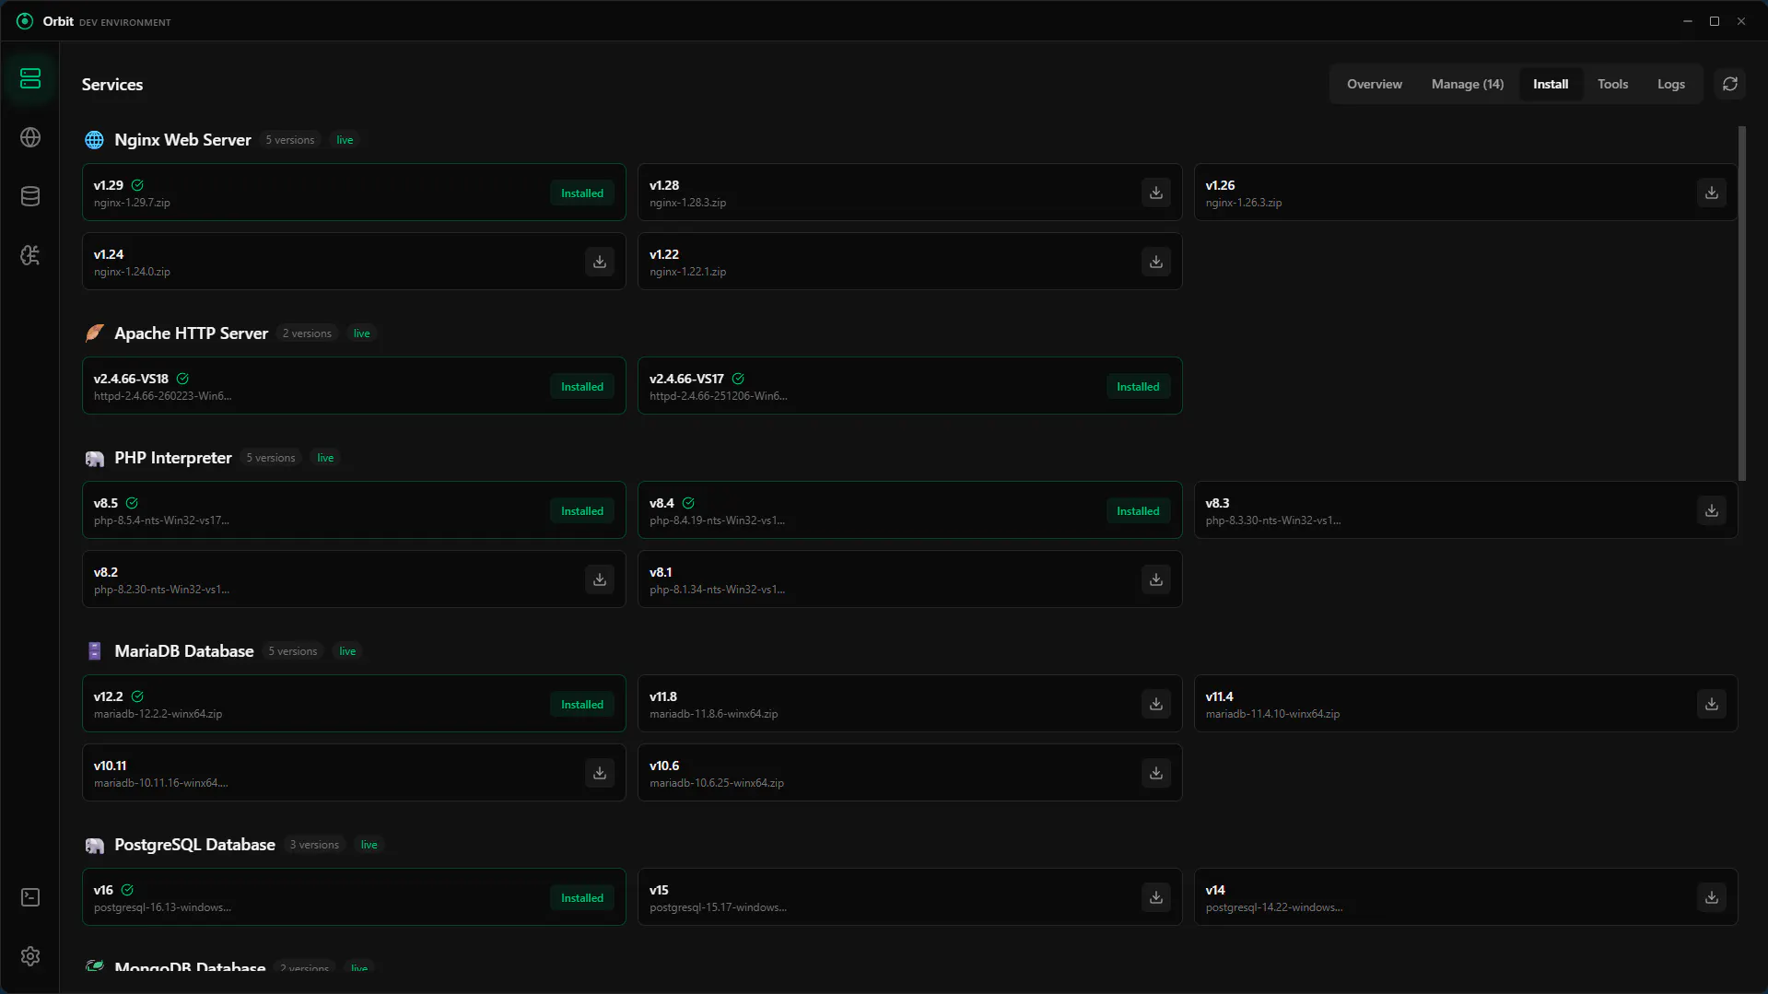
Task: Download PHP v8.3
Action: click(1711, 510)
